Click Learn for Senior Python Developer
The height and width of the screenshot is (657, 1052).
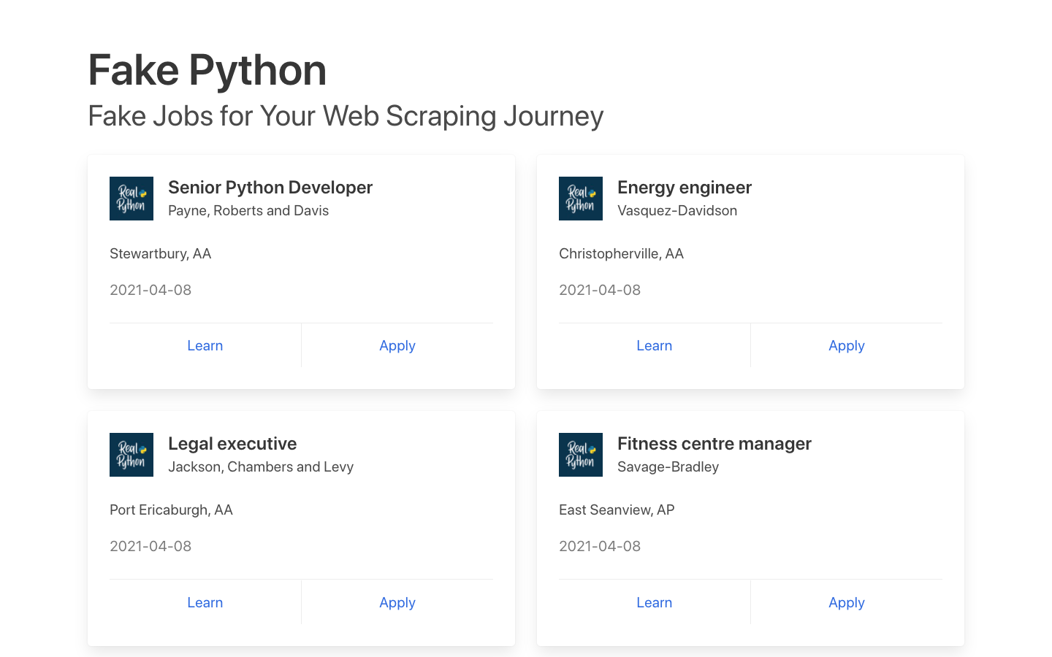pyautogui.click(x=205, y=345)
